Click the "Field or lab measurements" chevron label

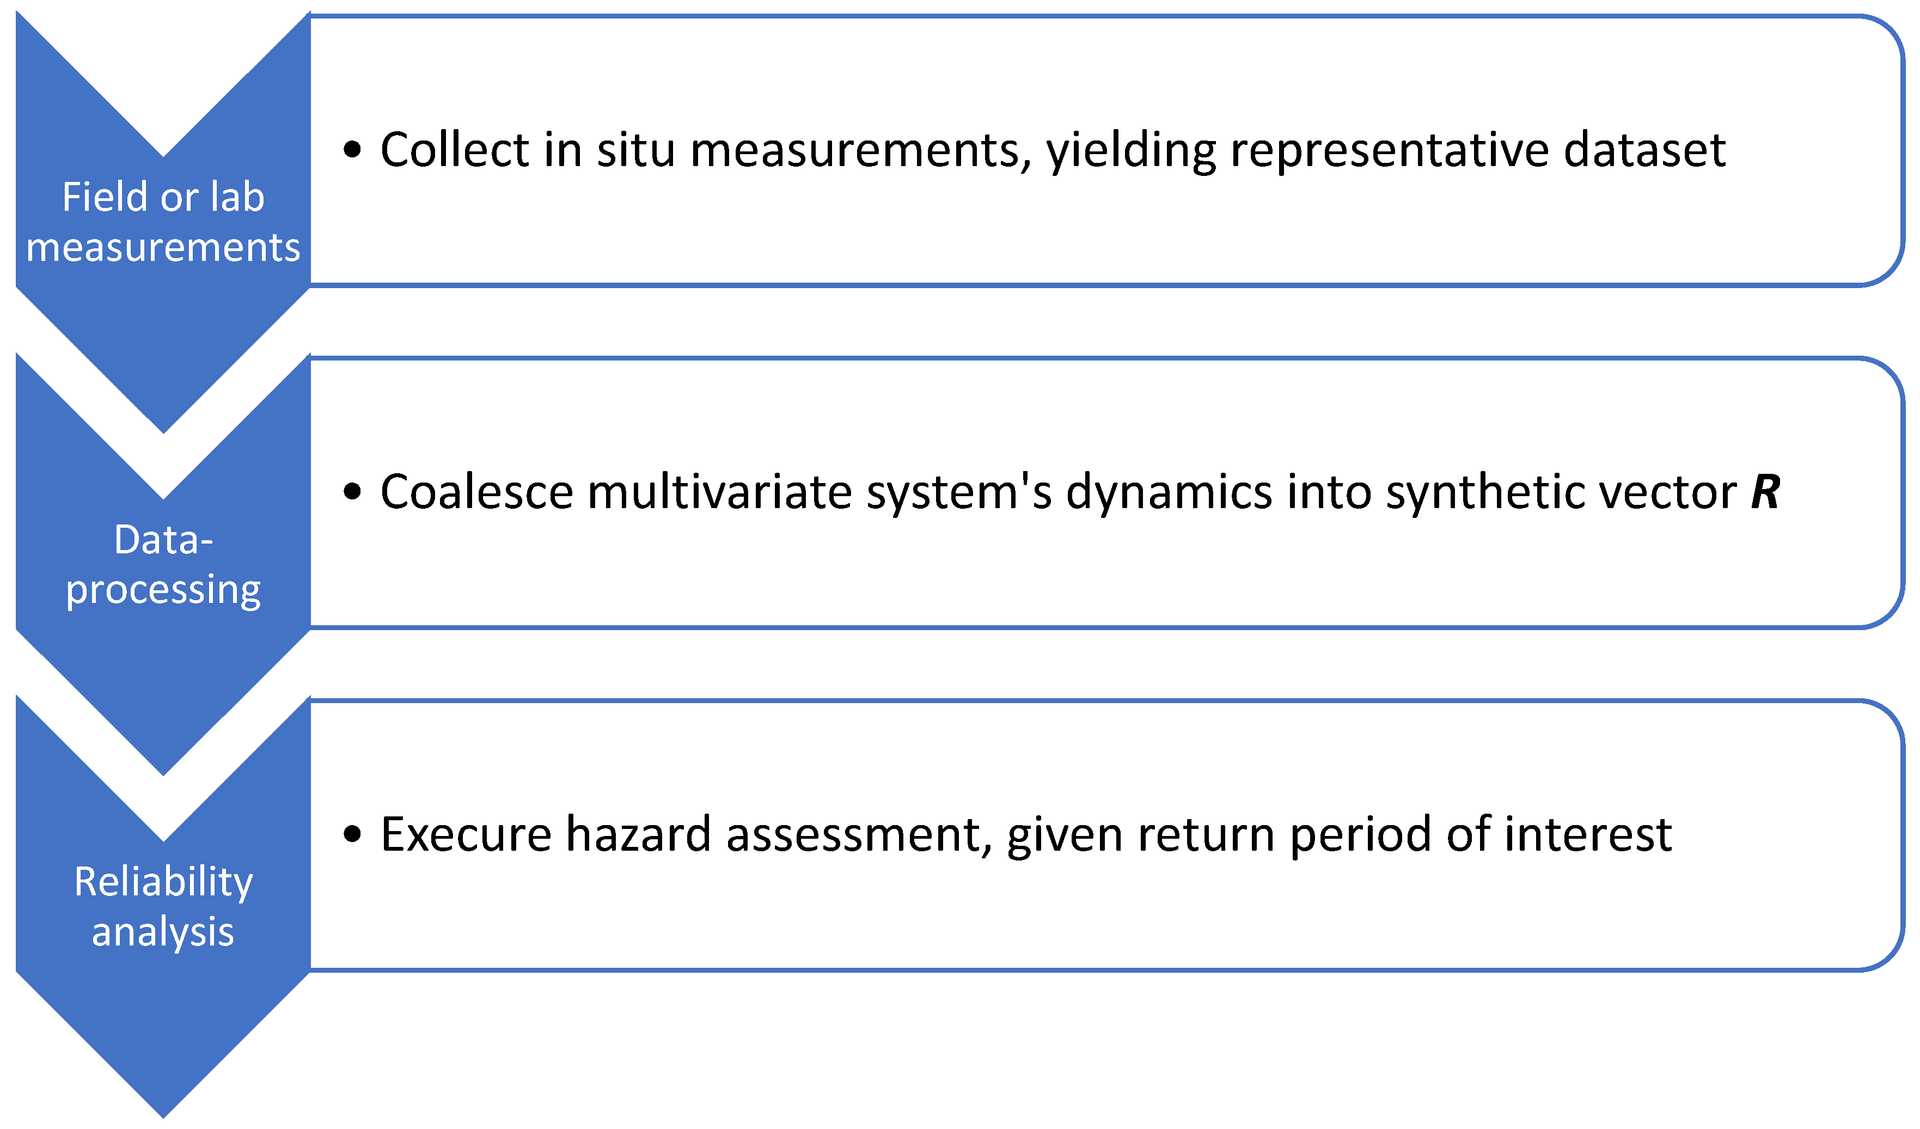(x=163, y=222)
